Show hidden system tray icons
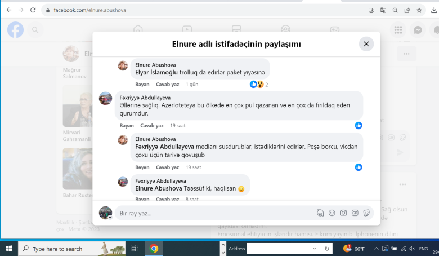Image resolution: width=439 pixels, height=256 pixels. click(377, 249)
